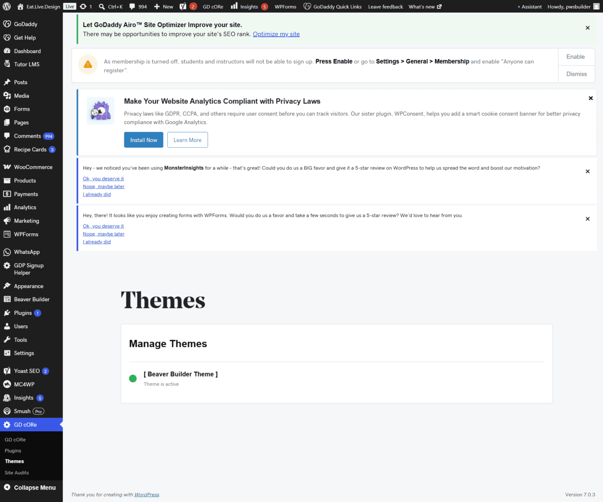
Task: Click the Install Now button
Action: [x=144, y=140]
